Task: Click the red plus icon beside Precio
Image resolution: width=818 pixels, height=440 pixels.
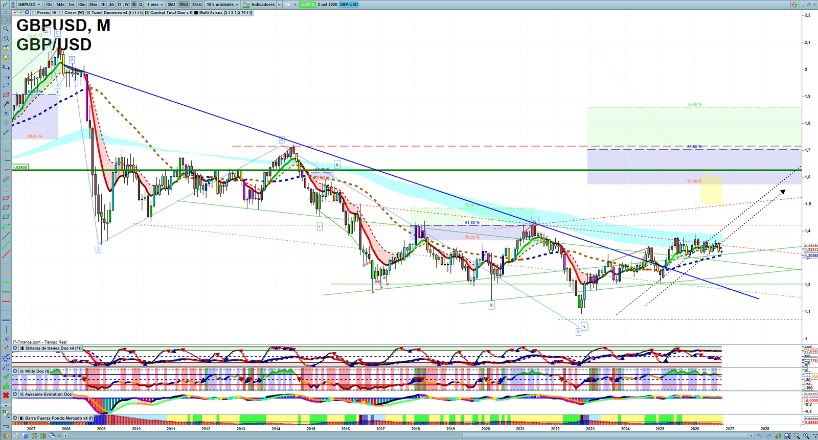Action: [x=15, y=12]
